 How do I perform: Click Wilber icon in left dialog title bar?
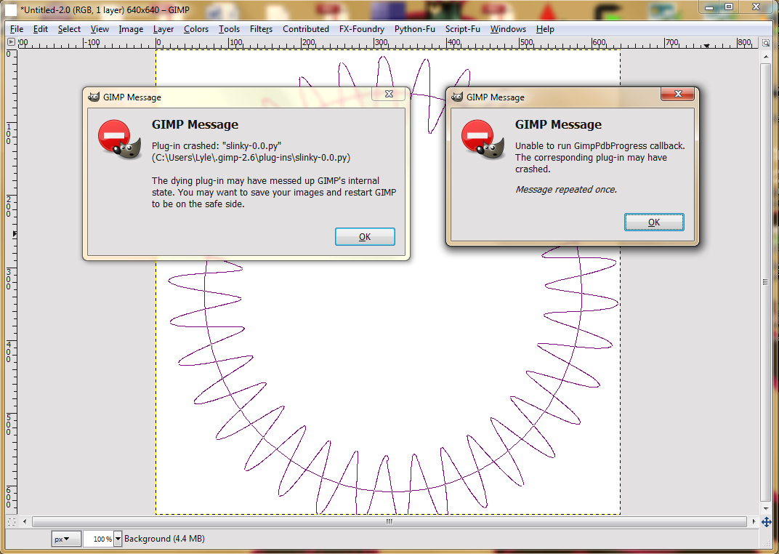pos(94,97)
